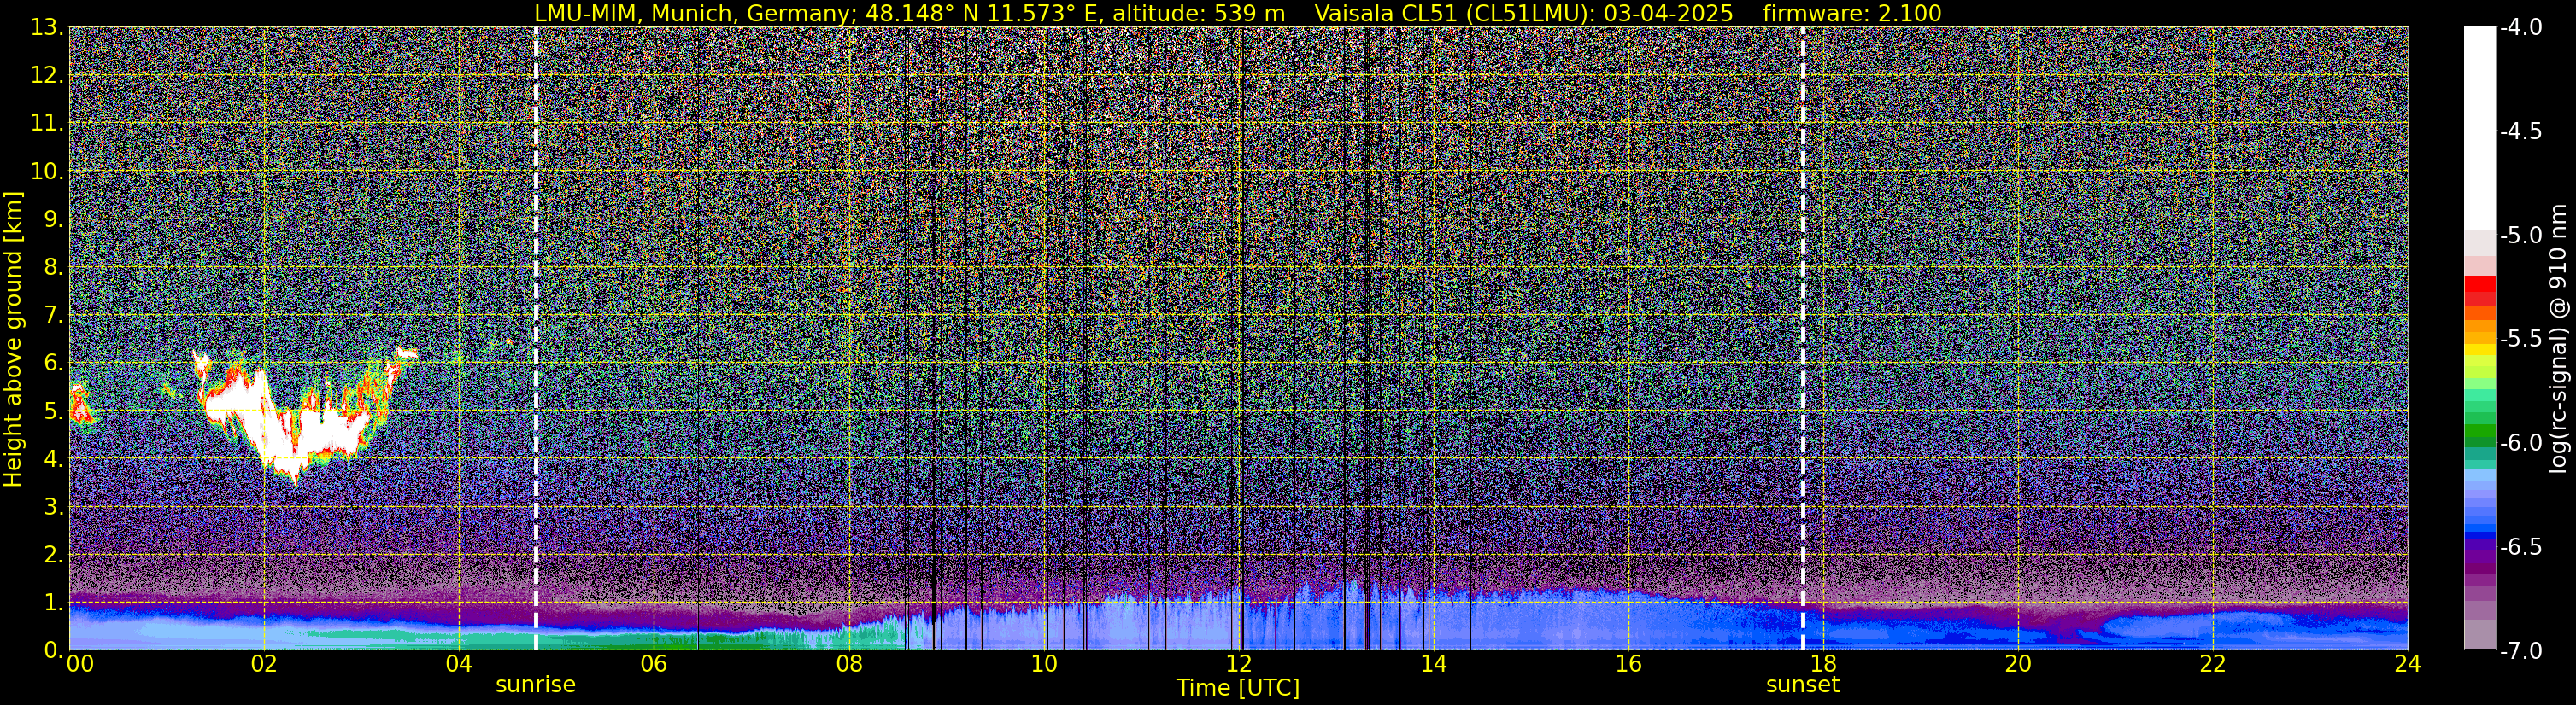Viewport: 2576px width, 705px height.
Task: Click the '3.' height axis tick label
Action: pyautogui.click(x=53, y=506)
